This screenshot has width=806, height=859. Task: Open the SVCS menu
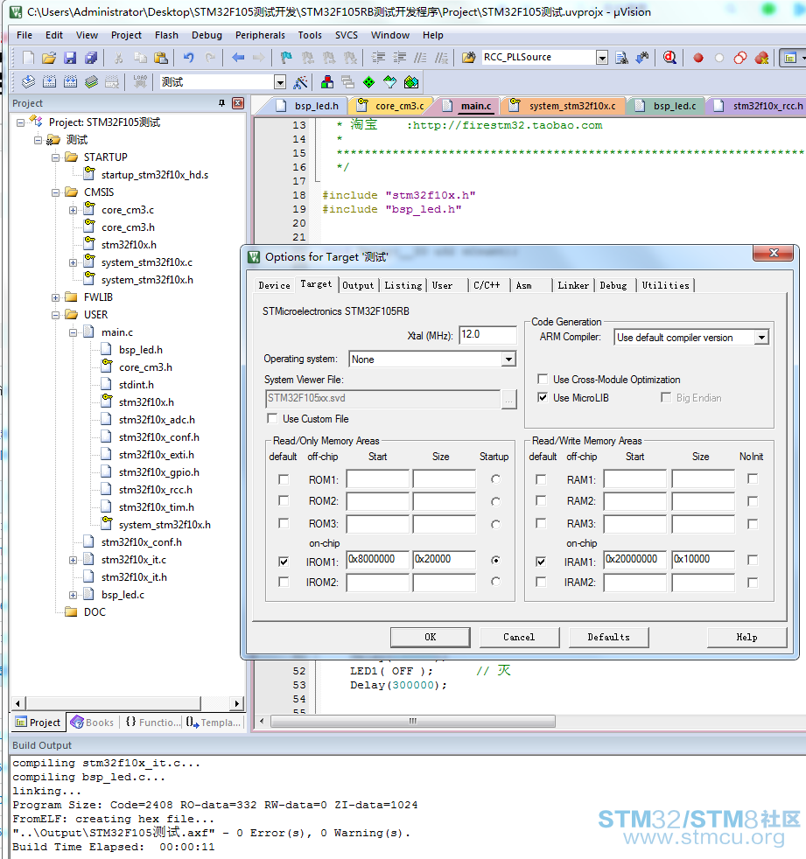coord(347,35)
